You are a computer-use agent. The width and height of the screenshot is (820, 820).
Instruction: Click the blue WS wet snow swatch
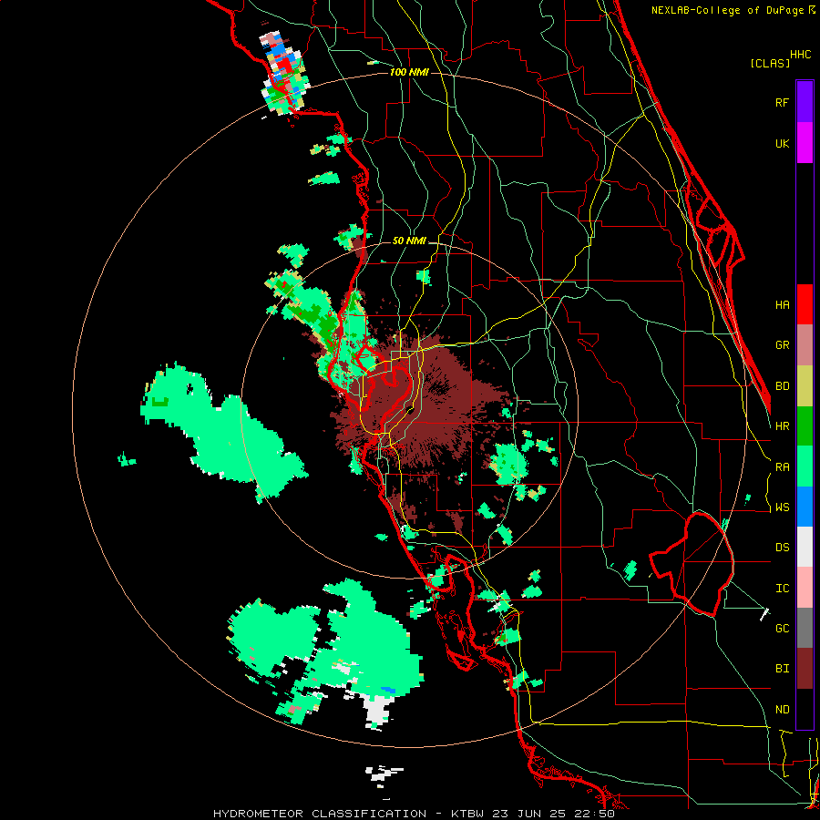(805, 507)
